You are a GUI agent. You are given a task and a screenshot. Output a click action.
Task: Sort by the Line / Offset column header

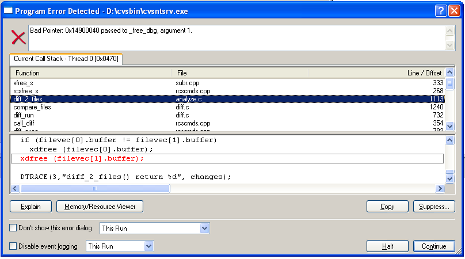point(376,73)
